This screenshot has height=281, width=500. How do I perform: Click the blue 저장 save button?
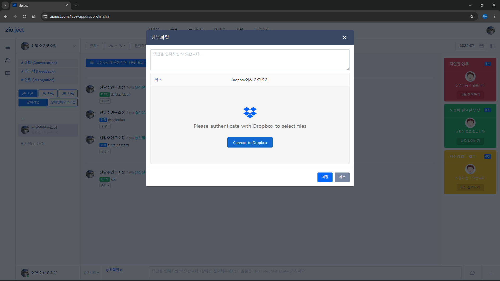point(325,177)
